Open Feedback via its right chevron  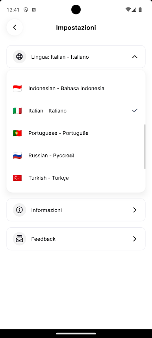(x=135, y=239)
